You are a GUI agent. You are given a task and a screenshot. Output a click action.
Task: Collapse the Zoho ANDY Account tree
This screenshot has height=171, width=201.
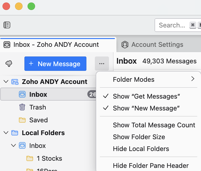(x=6, y=82)
